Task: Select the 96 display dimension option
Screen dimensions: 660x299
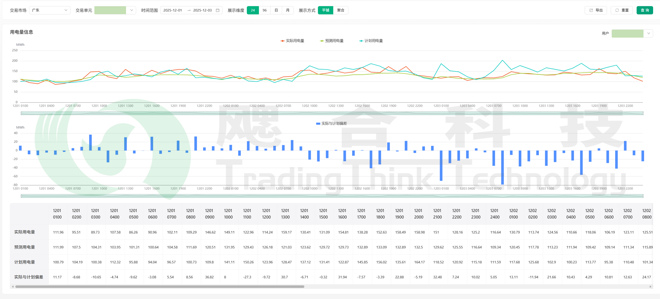Action: (264, 10)
